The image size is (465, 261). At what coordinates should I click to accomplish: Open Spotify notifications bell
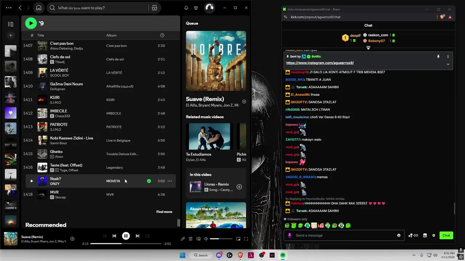(186, 8)
